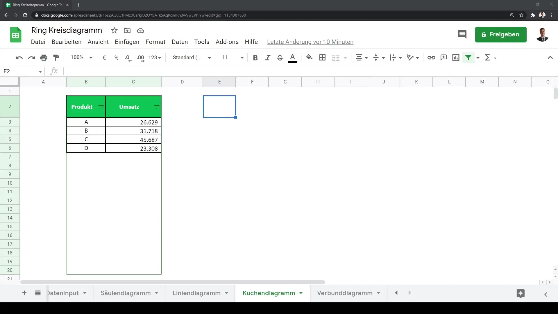Move document with the folder icon
The width and height of the screenshot is (558, 314).
127,31
